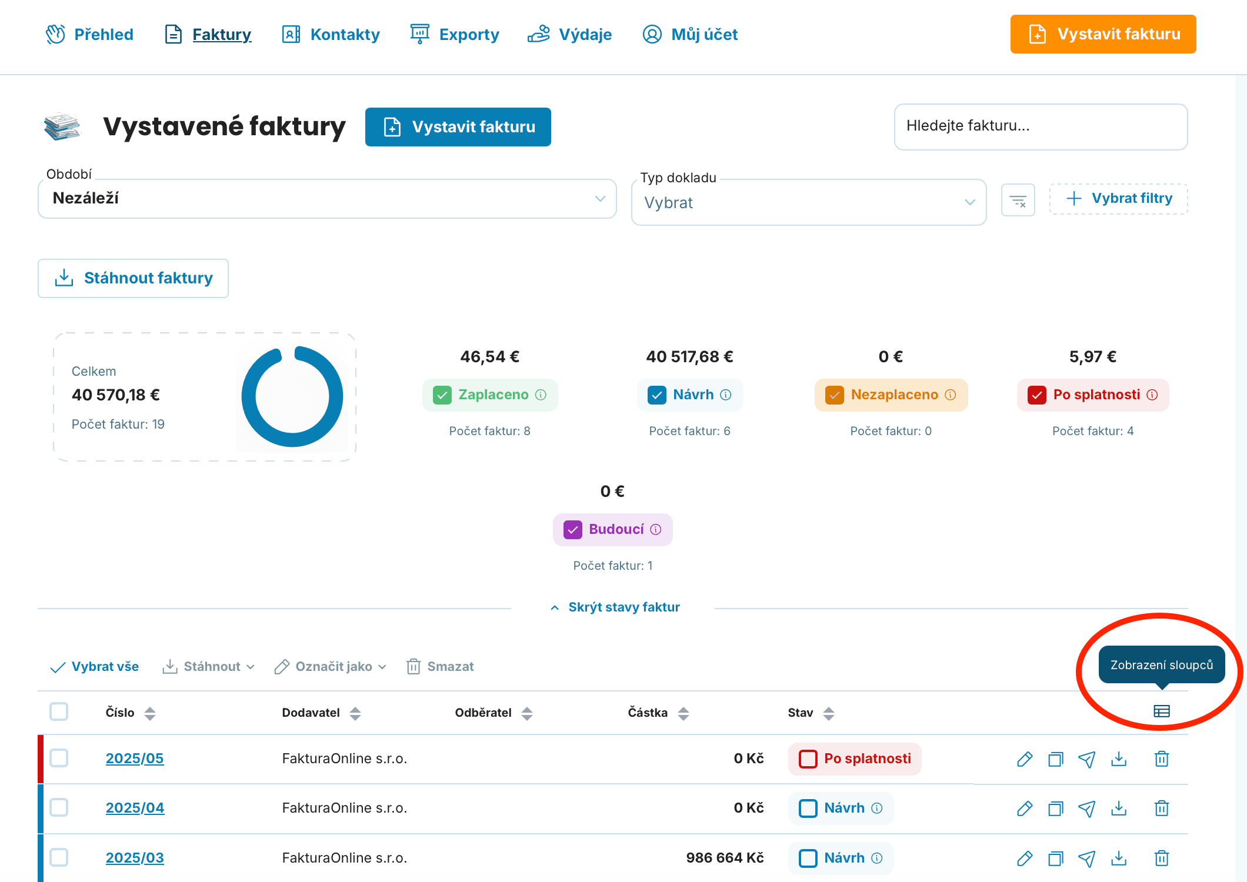Duplicate invoice 2025/05 with copy icon
Image resolution: width=1247 pixels, height=882 pixels.
(1056, 759)
